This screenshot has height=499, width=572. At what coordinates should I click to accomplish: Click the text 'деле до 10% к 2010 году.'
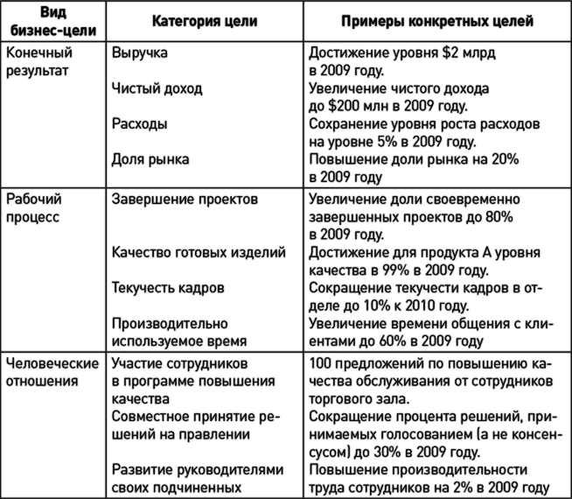tap(388, 306)
